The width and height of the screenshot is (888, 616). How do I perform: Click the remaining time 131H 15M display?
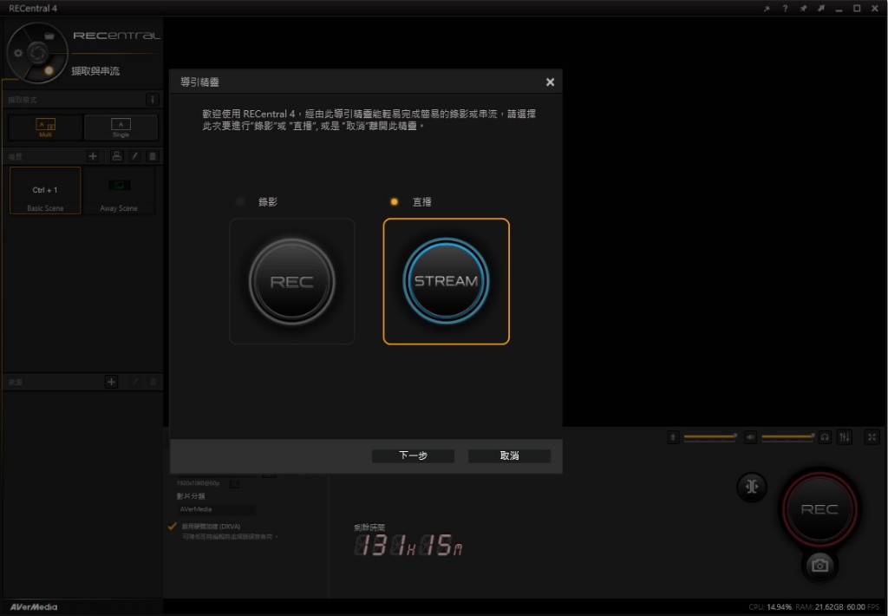[408, 545]
